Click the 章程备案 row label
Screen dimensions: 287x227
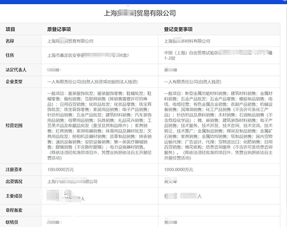coord(14,210)
